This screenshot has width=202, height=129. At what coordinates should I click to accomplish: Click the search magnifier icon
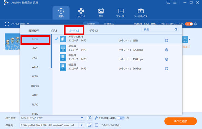176,29
